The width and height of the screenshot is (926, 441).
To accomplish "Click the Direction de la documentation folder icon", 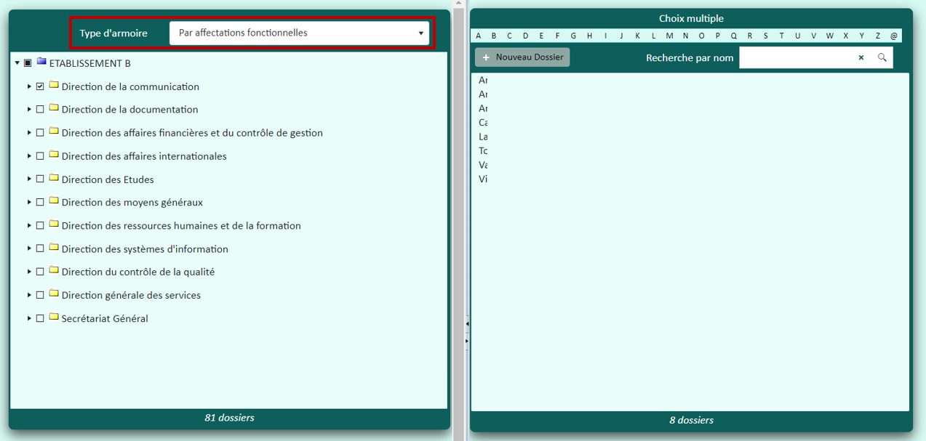I will (54, 108).
